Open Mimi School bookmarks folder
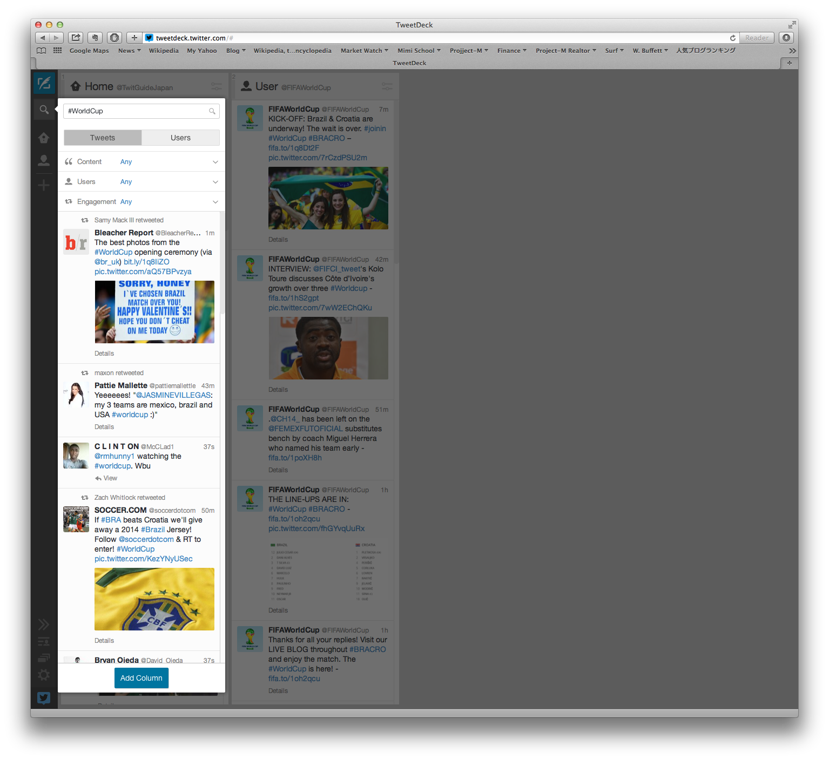 click(419, 51)
